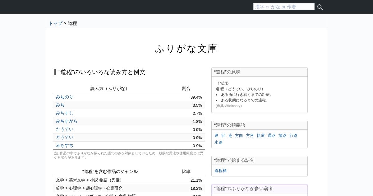Click genre row 文学 > 英米文学 > 小説 物語（児童）
Viewport: 373px width, 196px height.
point(129,180)
